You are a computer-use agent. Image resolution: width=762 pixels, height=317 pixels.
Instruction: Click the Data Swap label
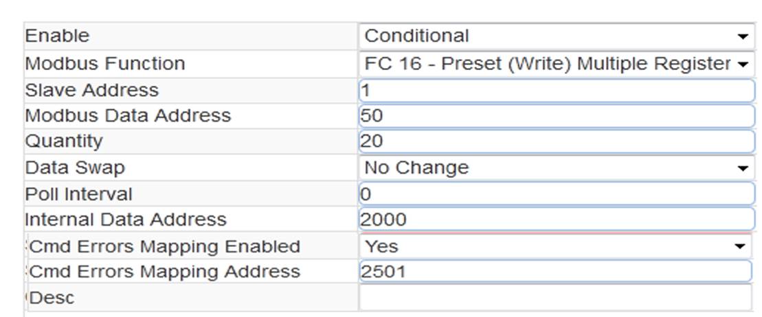75,168
